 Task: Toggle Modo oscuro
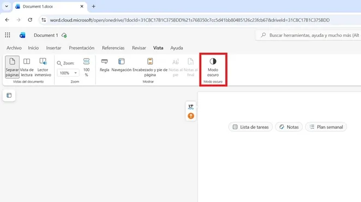[213, 67]
